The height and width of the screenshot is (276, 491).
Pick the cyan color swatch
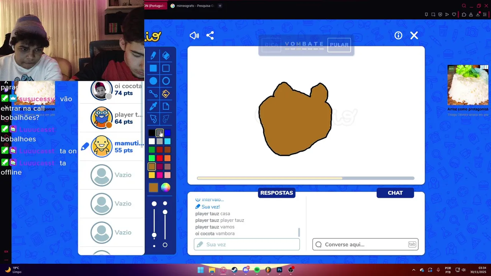click(x=168, y=141)
